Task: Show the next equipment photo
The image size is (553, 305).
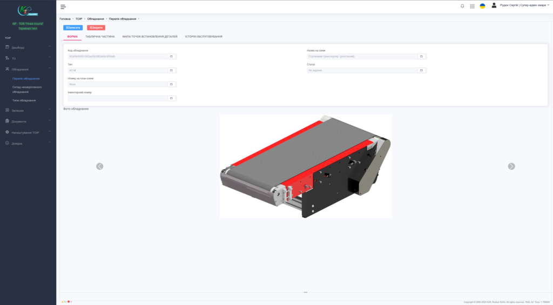Action: coord(511,166)
